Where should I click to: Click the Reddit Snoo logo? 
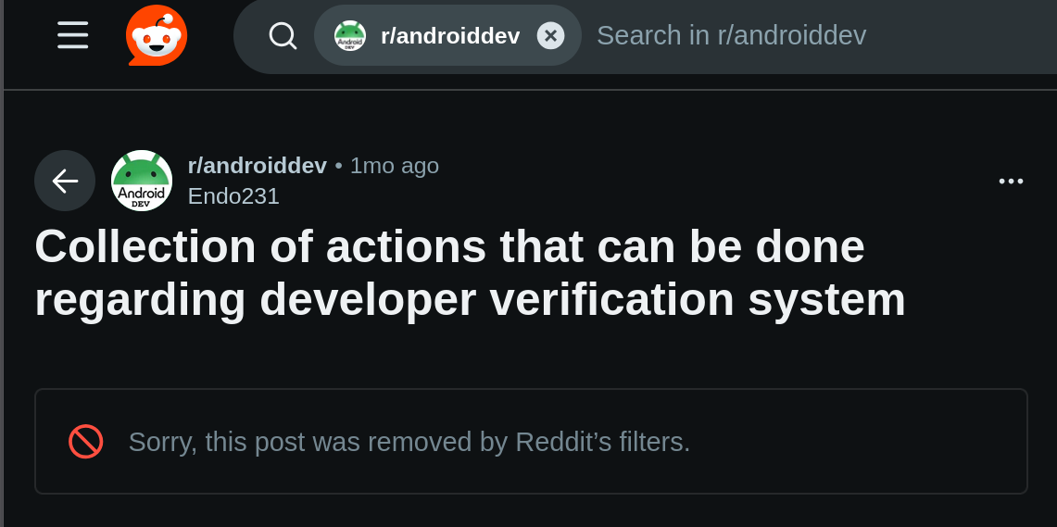point(156,35)
